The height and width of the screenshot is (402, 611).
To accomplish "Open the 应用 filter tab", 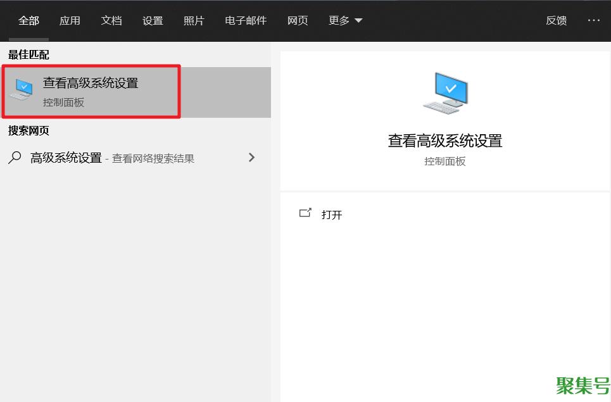I will (70, 21).
